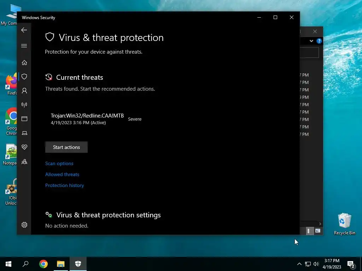362x271 pixels.
Task: Go back using the Windows Security back arrow
Action: [24, 30]
